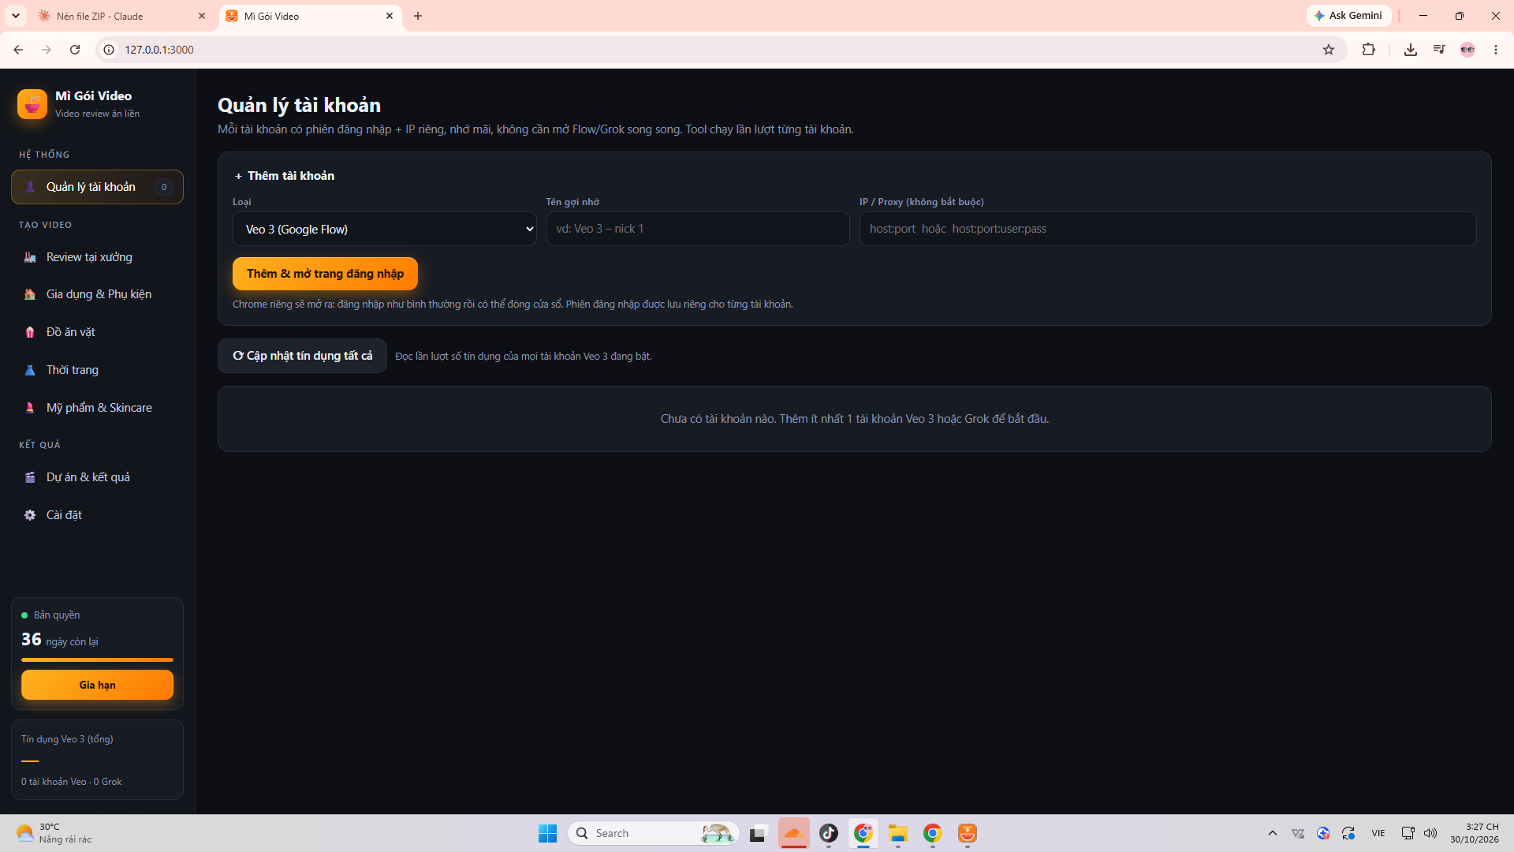Show hidden system tray icons

[1273, 833]
